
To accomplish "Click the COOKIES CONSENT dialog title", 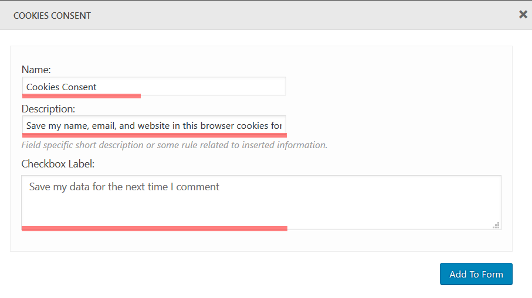I will point(52,16).
